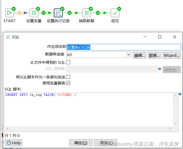The width and height of the screenshot is (183, 149).
Task: Click script editor vertical scrollbar down arrow
Action: tap(175, 123)
